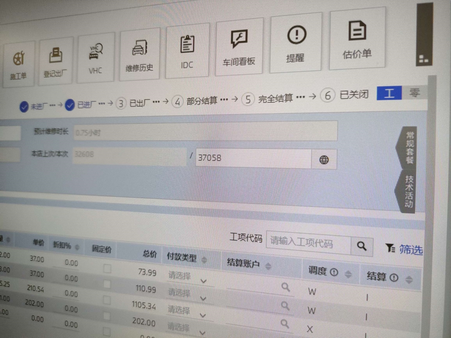Viewport: 451px width, 338px height.
Task: Open the IDC clipboard icon
Action: pos(187,51)
